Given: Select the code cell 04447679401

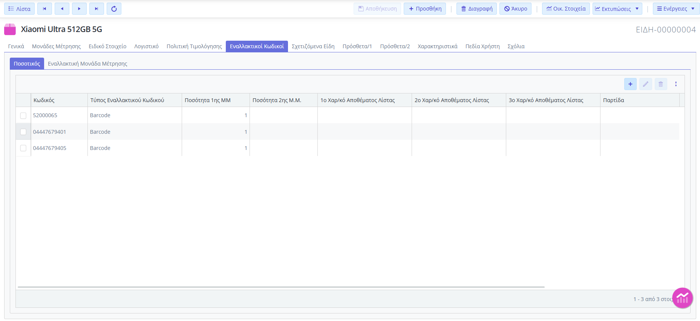Looking at the screenshot, I should point(59,132).
